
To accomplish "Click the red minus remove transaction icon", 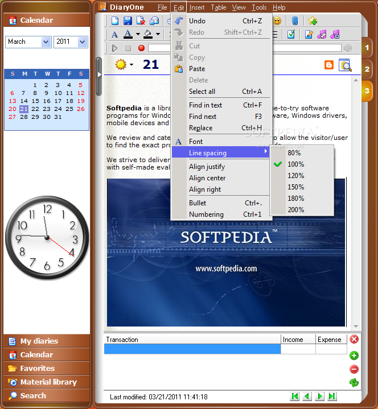I will (x=354, y=369).
